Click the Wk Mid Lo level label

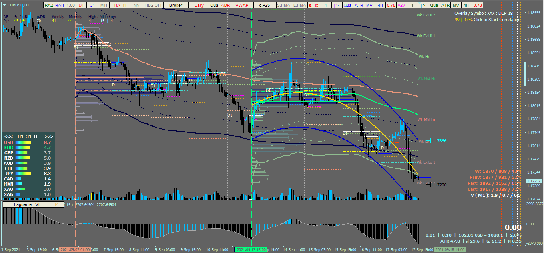426,119
